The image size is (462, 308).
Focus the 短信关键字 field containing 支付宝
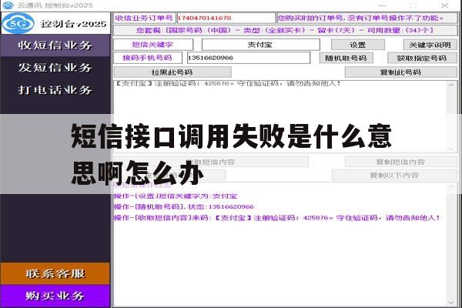point(260,45)
